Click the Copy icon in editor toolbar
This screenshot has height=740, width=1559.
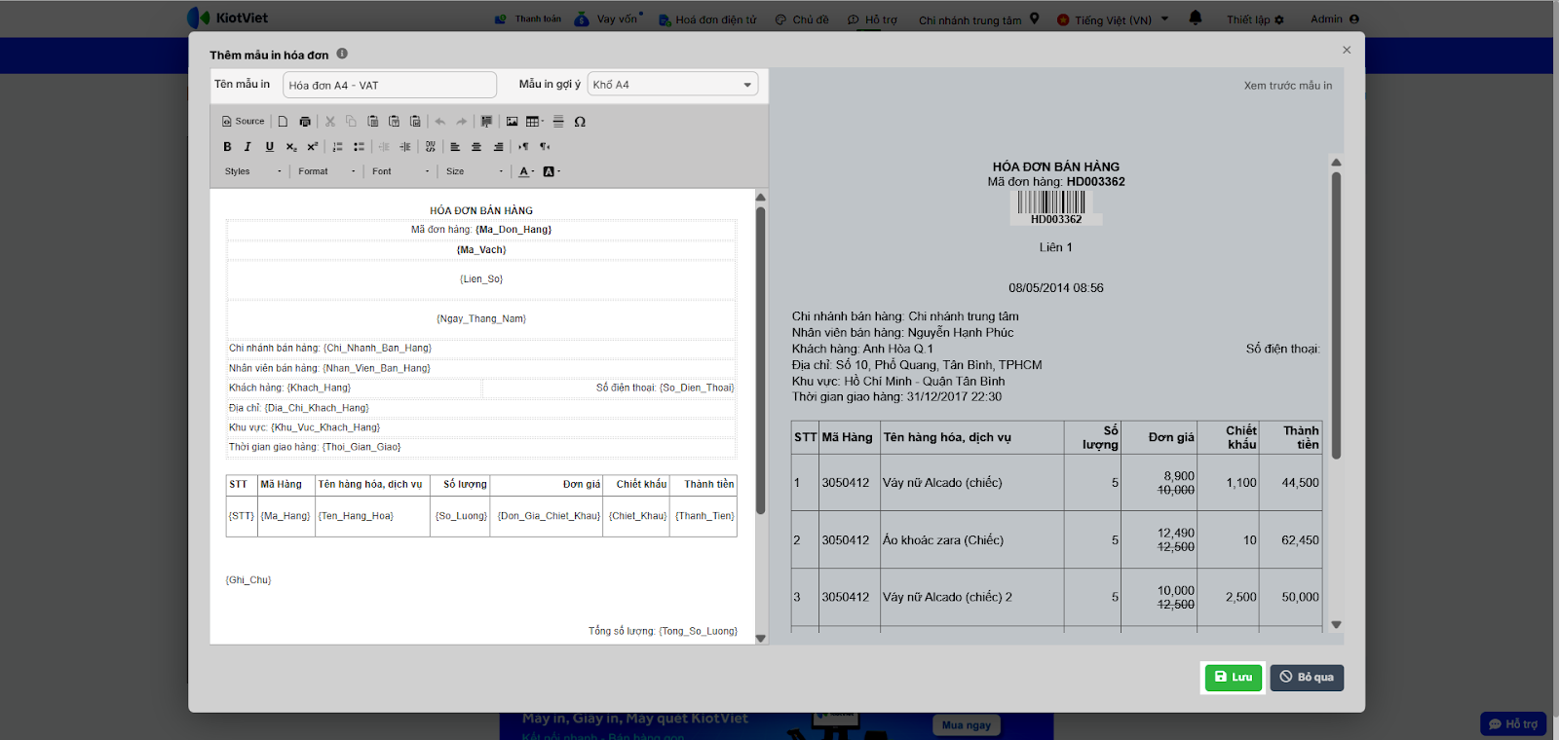point(351,122)
